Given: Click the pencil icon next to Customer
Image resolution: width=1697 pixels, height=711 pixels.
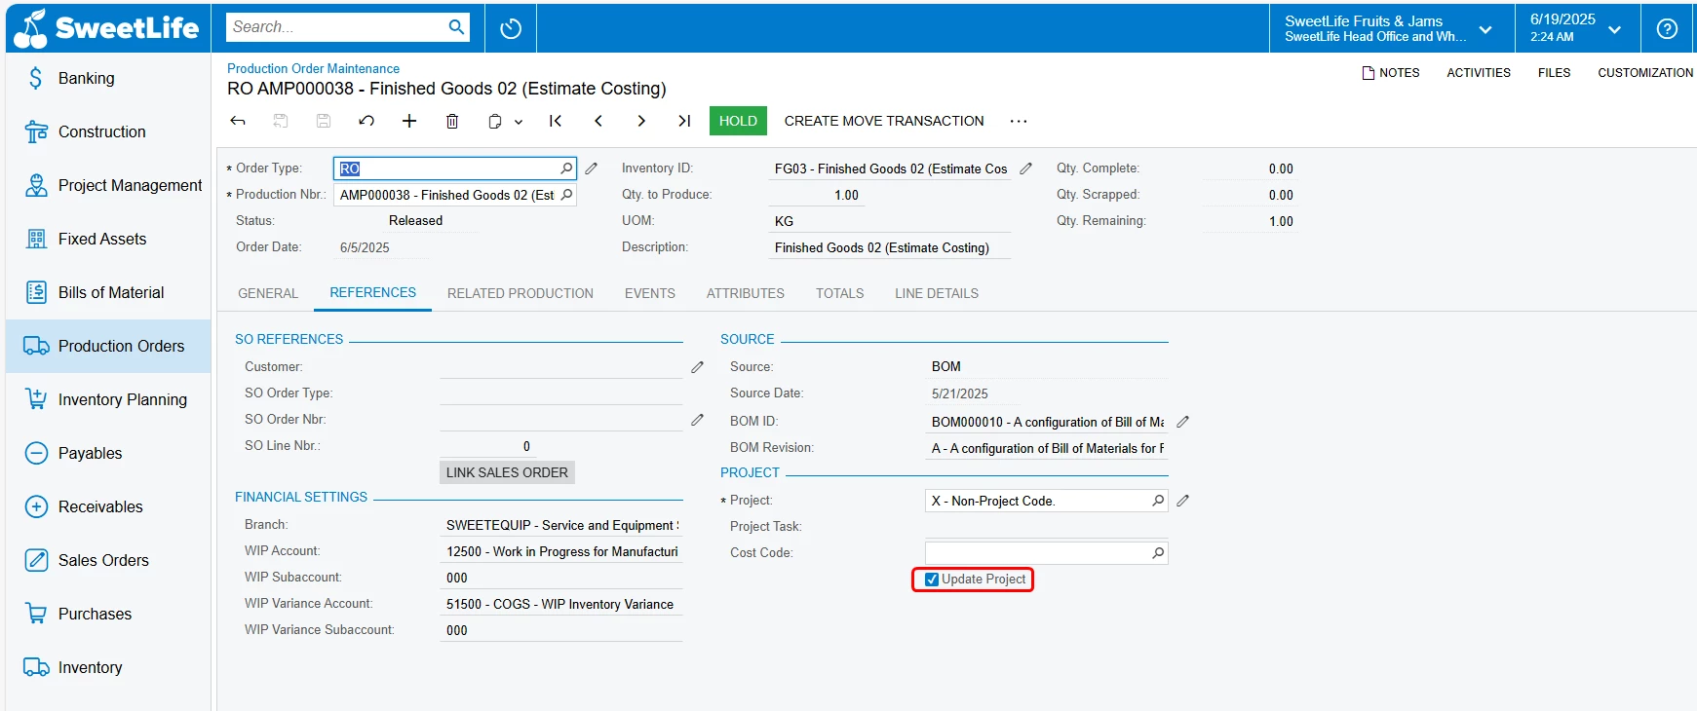Looking at the screenshot, I should 697,367.
